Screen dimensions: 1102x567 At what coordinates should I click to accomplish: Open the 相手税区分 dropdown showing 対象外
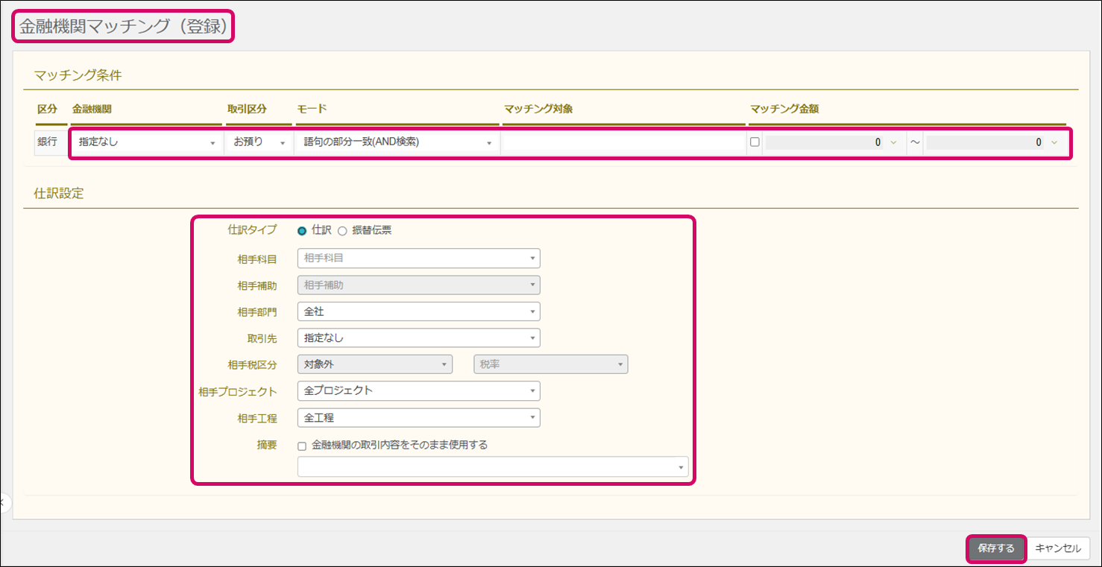pyautogui.click(x=374, y=364)
